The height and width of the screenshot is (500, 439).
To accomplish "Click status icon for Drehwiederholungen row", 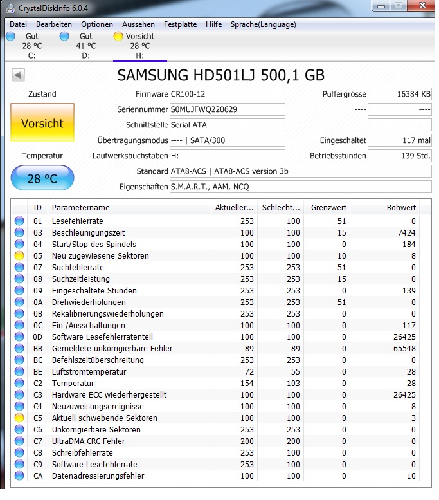I will coord(19,302).
